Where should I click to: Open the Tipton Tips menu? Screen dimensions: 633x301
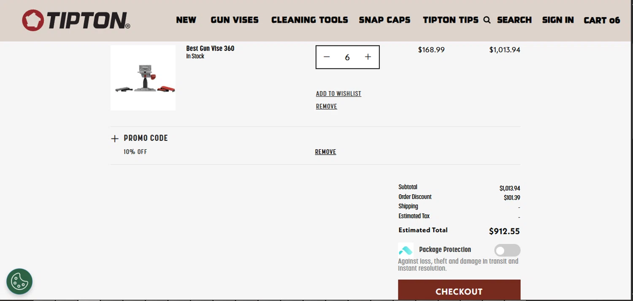point(451,20)
